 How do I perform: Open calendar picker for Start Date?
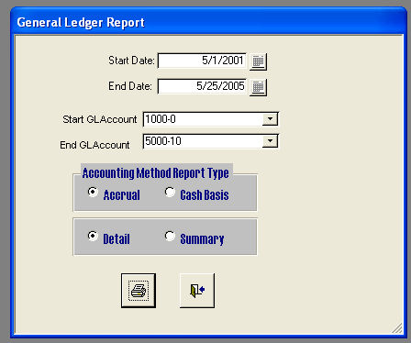258,61
